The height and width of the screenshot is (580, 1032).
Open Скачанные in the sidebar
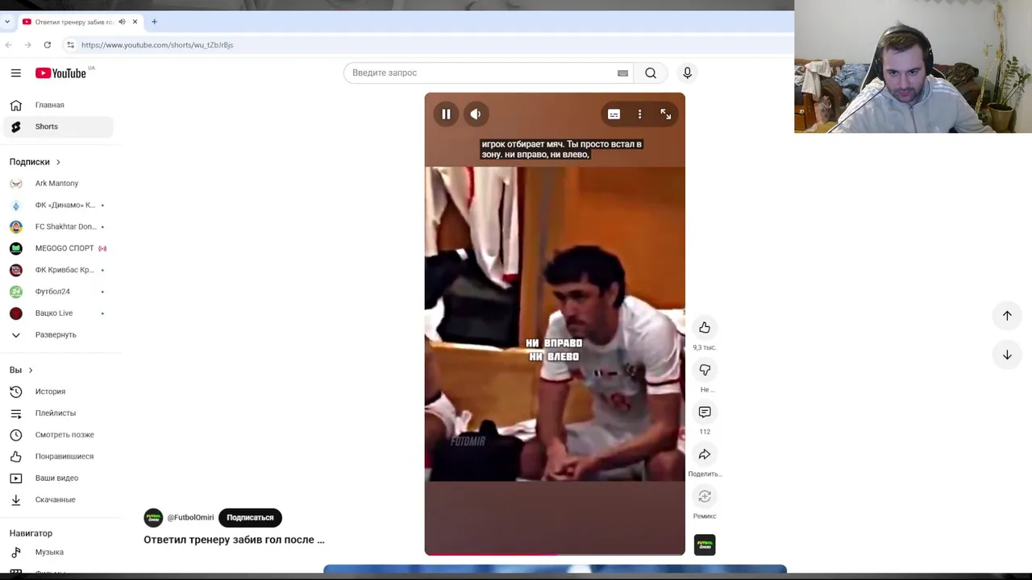[x=58, y=499]
